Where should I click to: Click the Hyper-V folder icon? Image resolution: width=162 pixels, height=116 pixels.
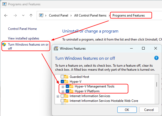[x=67, y=82]
